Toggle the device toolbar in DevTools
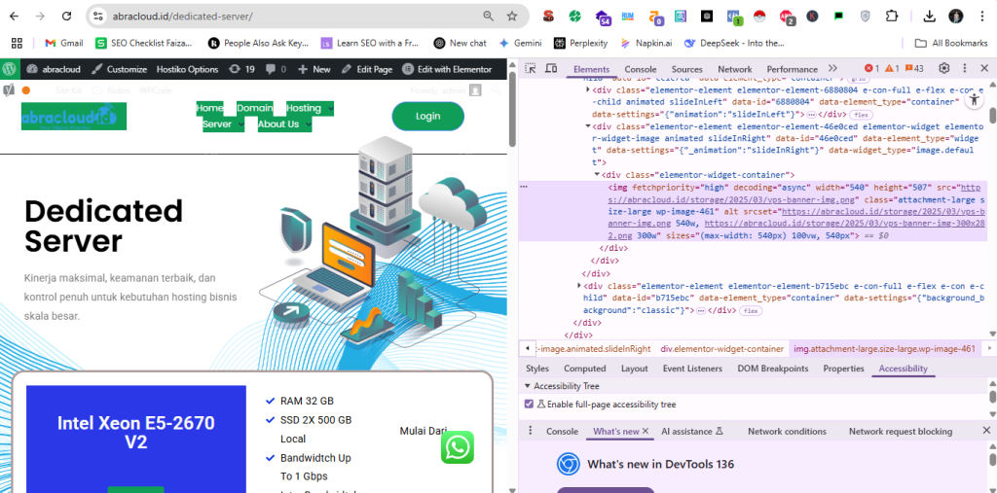Image resolution: width=997 pixels, height=493 pixels. 551,69
